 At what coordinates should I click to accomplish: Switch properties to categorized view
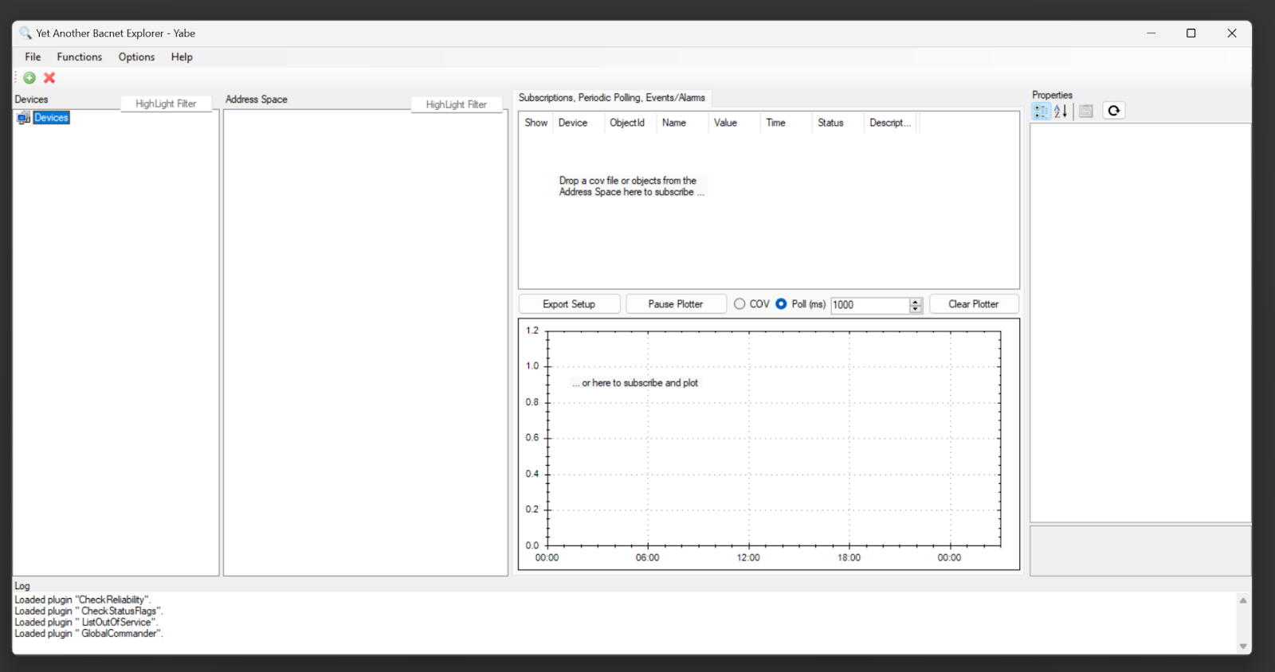coord(1041,111)
